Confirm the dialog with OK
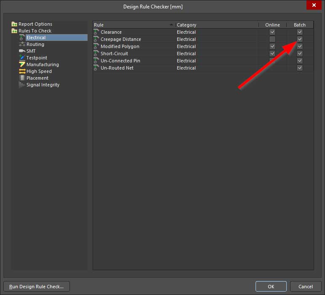Screen dimensions: 325x295 [x=271, y=287]
